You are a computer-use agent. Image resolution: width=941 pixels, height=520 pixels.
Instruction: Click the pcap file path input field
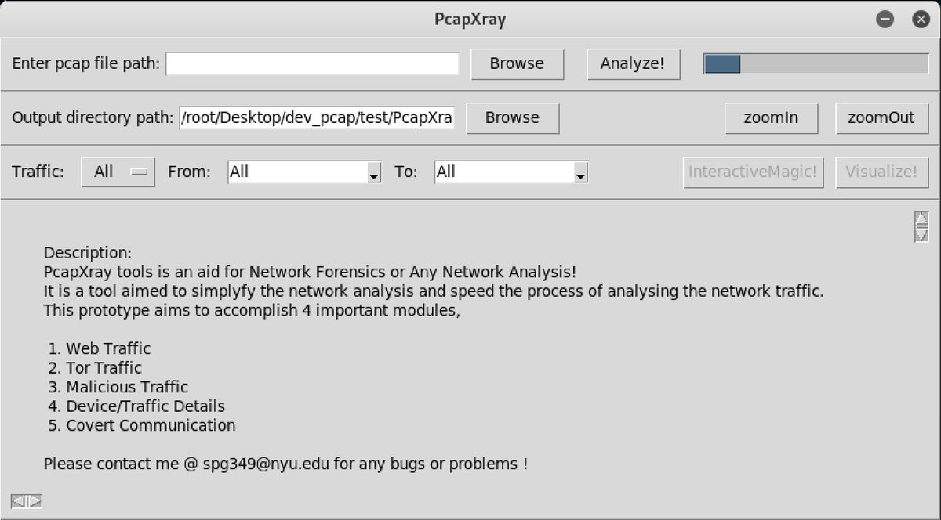tap(314, 63)
